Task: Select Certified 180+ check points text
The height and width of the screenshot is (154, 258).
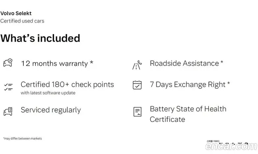Action: [67, 85]
